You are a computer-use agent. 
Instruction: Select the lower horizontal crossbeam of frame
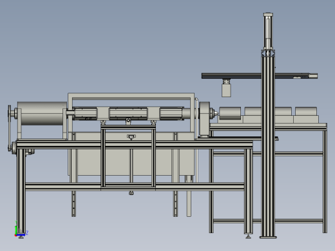[135, 187]
